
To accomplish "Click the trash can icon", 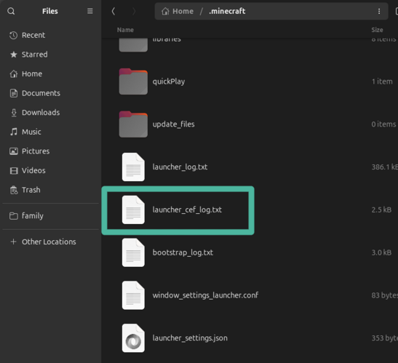I will pos(14,190).
